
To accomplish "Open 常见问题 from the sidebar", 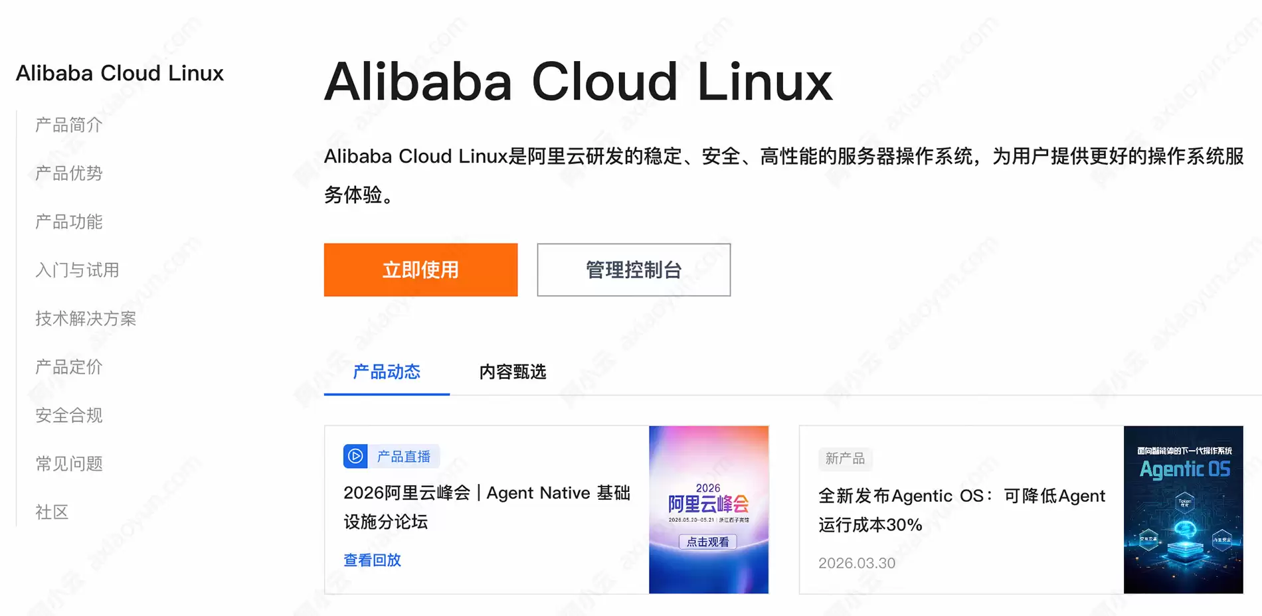I will 69,464.
